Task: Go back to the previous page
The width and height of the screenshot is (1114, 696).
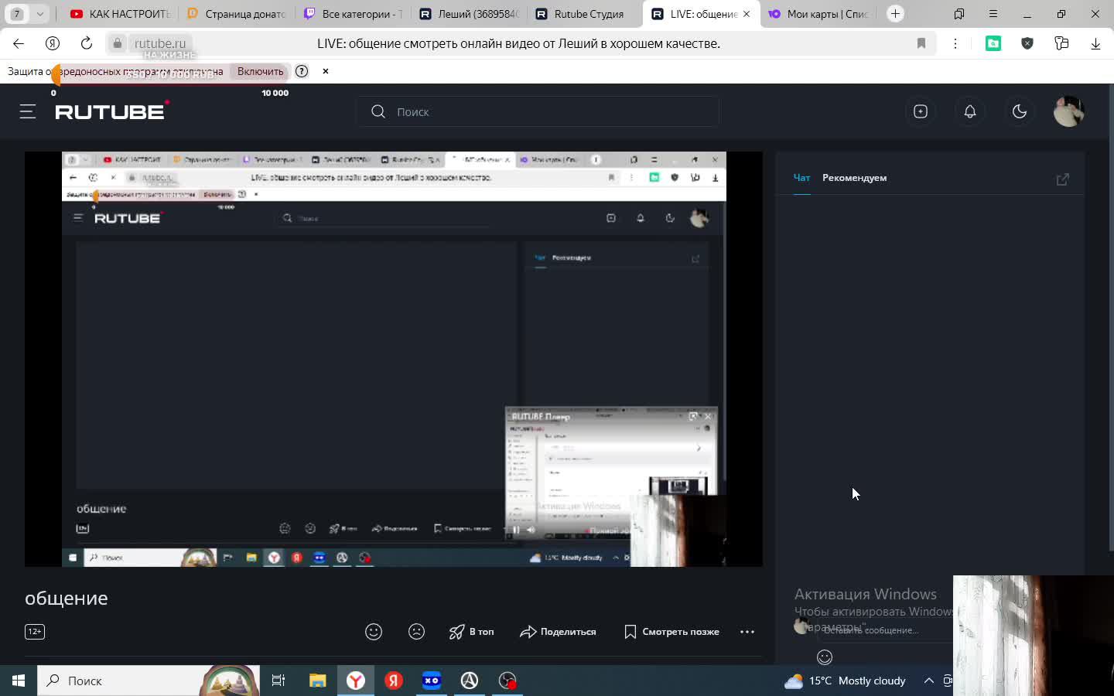Action: coord(19,43)
